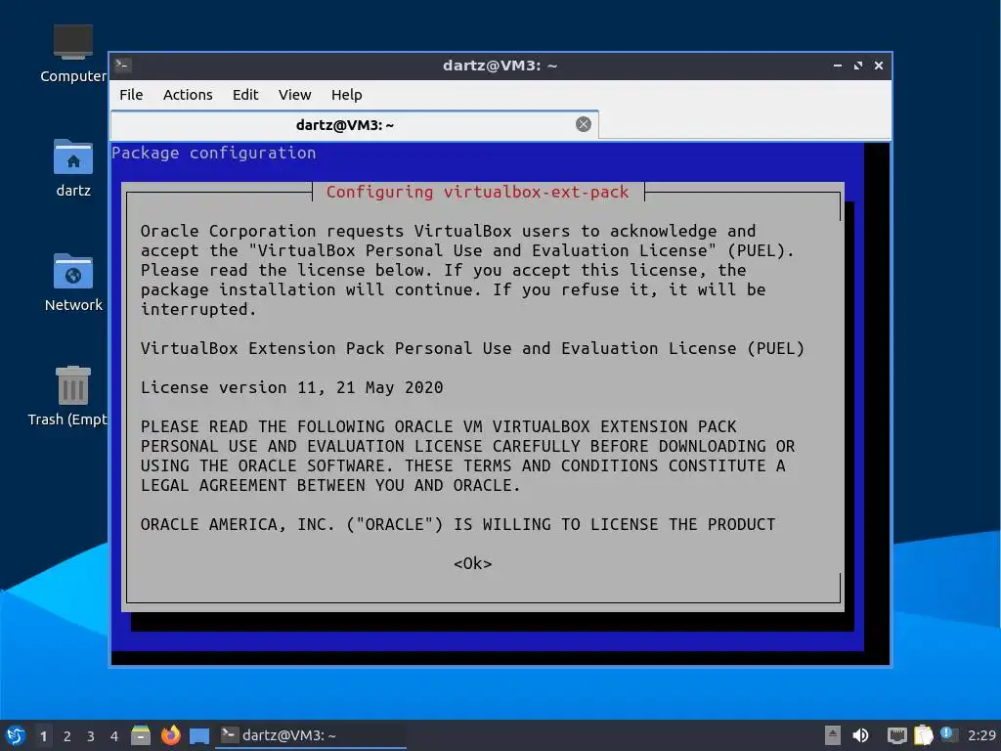Click the show desktop taskbar icon
Image resolution: width=1001 pixels, height=751 pixels.
tap(199, 735)
